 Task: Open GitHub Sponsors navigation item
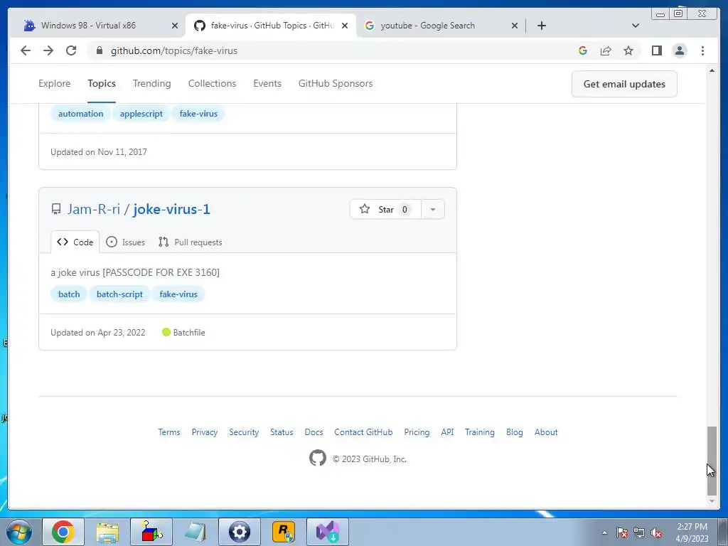pyautogui.click(x=336, y=84)
